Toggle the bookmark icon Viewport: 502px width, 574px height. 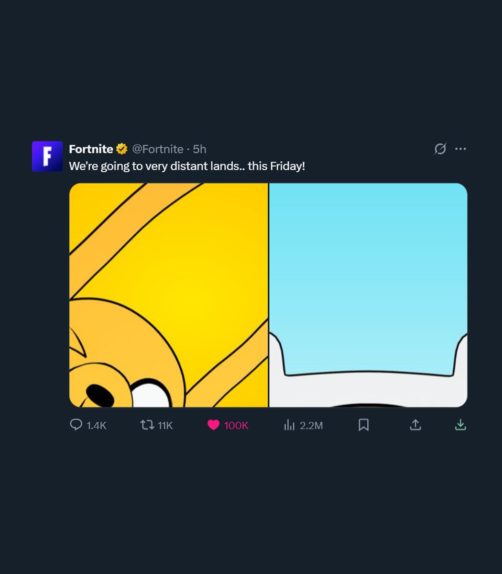click(363, 425)
